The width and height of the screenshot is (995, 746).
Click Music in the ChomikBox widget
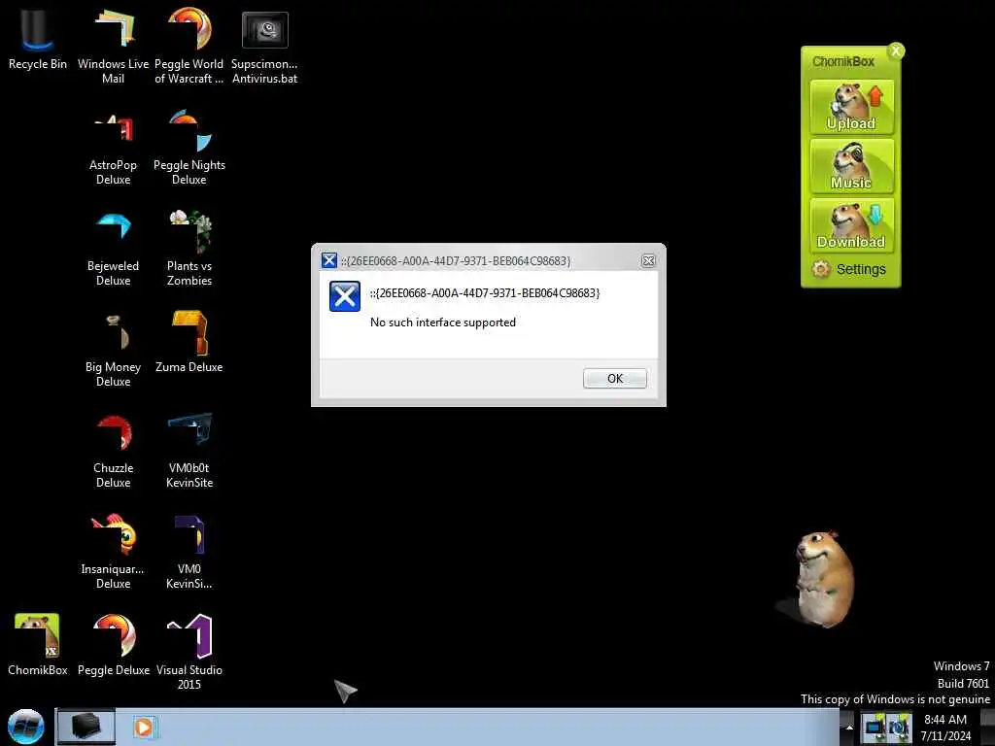(x=851, y=165)
